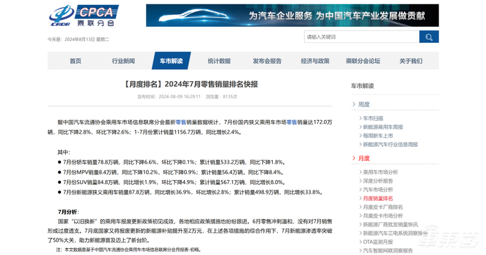This screenshot has width=486, height=255.
Task: Open the 行业新闻 navigation tab
Action: point(124,61)
